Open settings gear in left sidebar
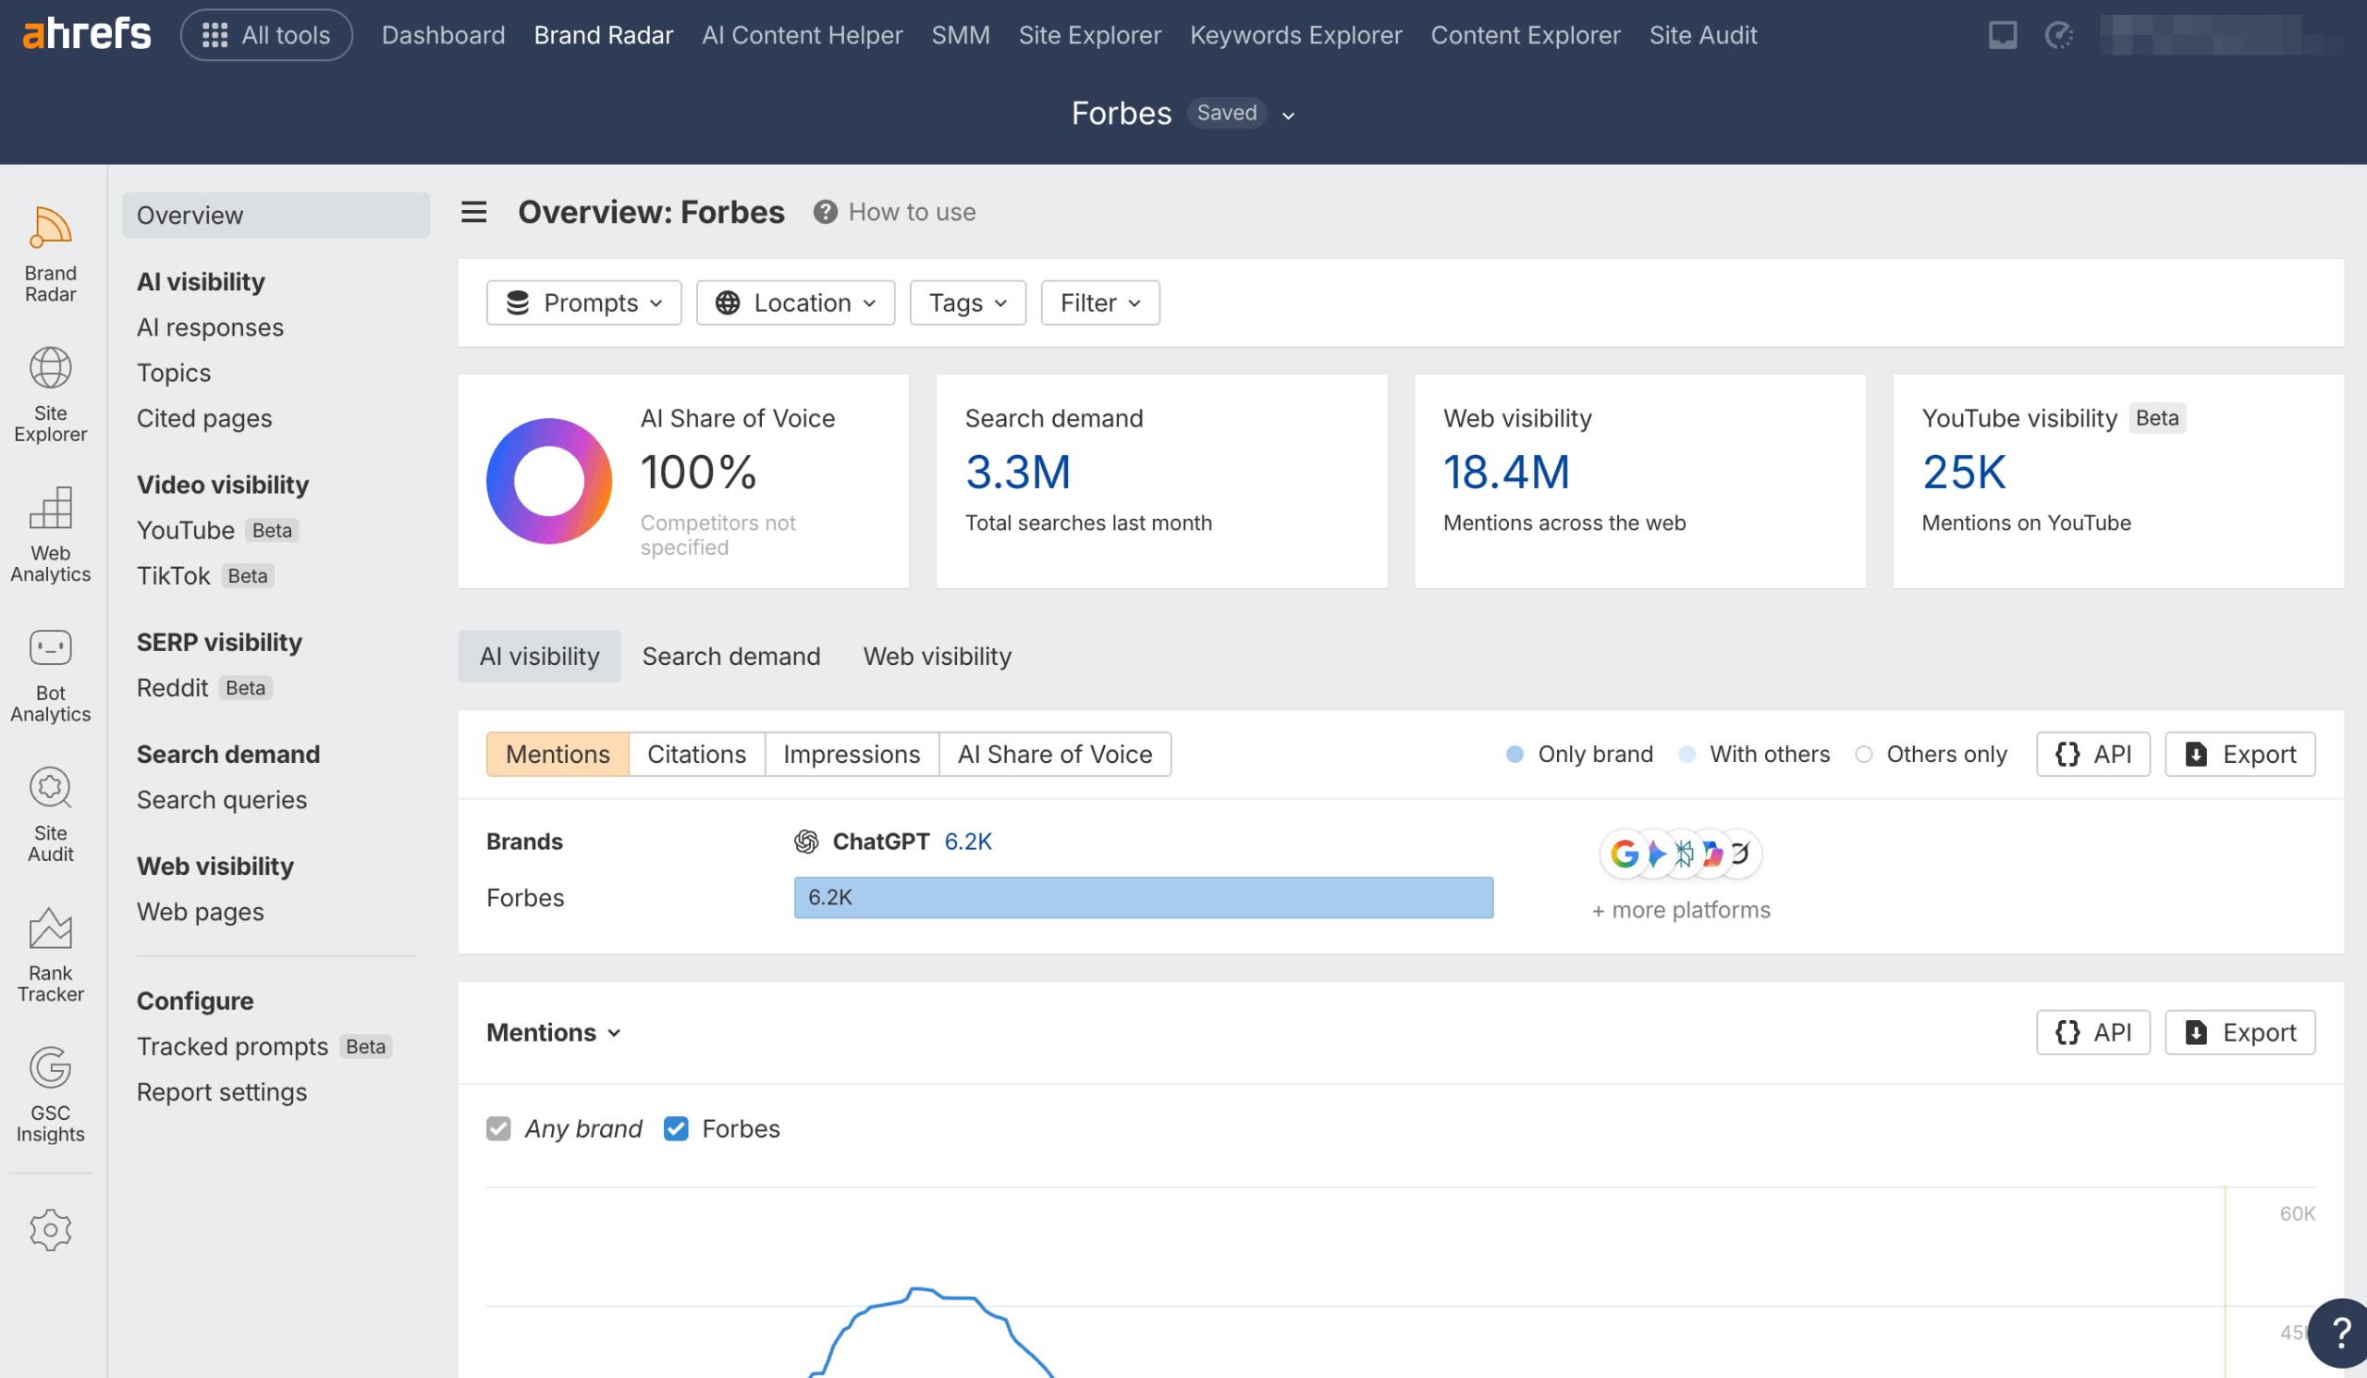The height and width of the screenshot is (1378, 2367). [x=51, y=1230]
